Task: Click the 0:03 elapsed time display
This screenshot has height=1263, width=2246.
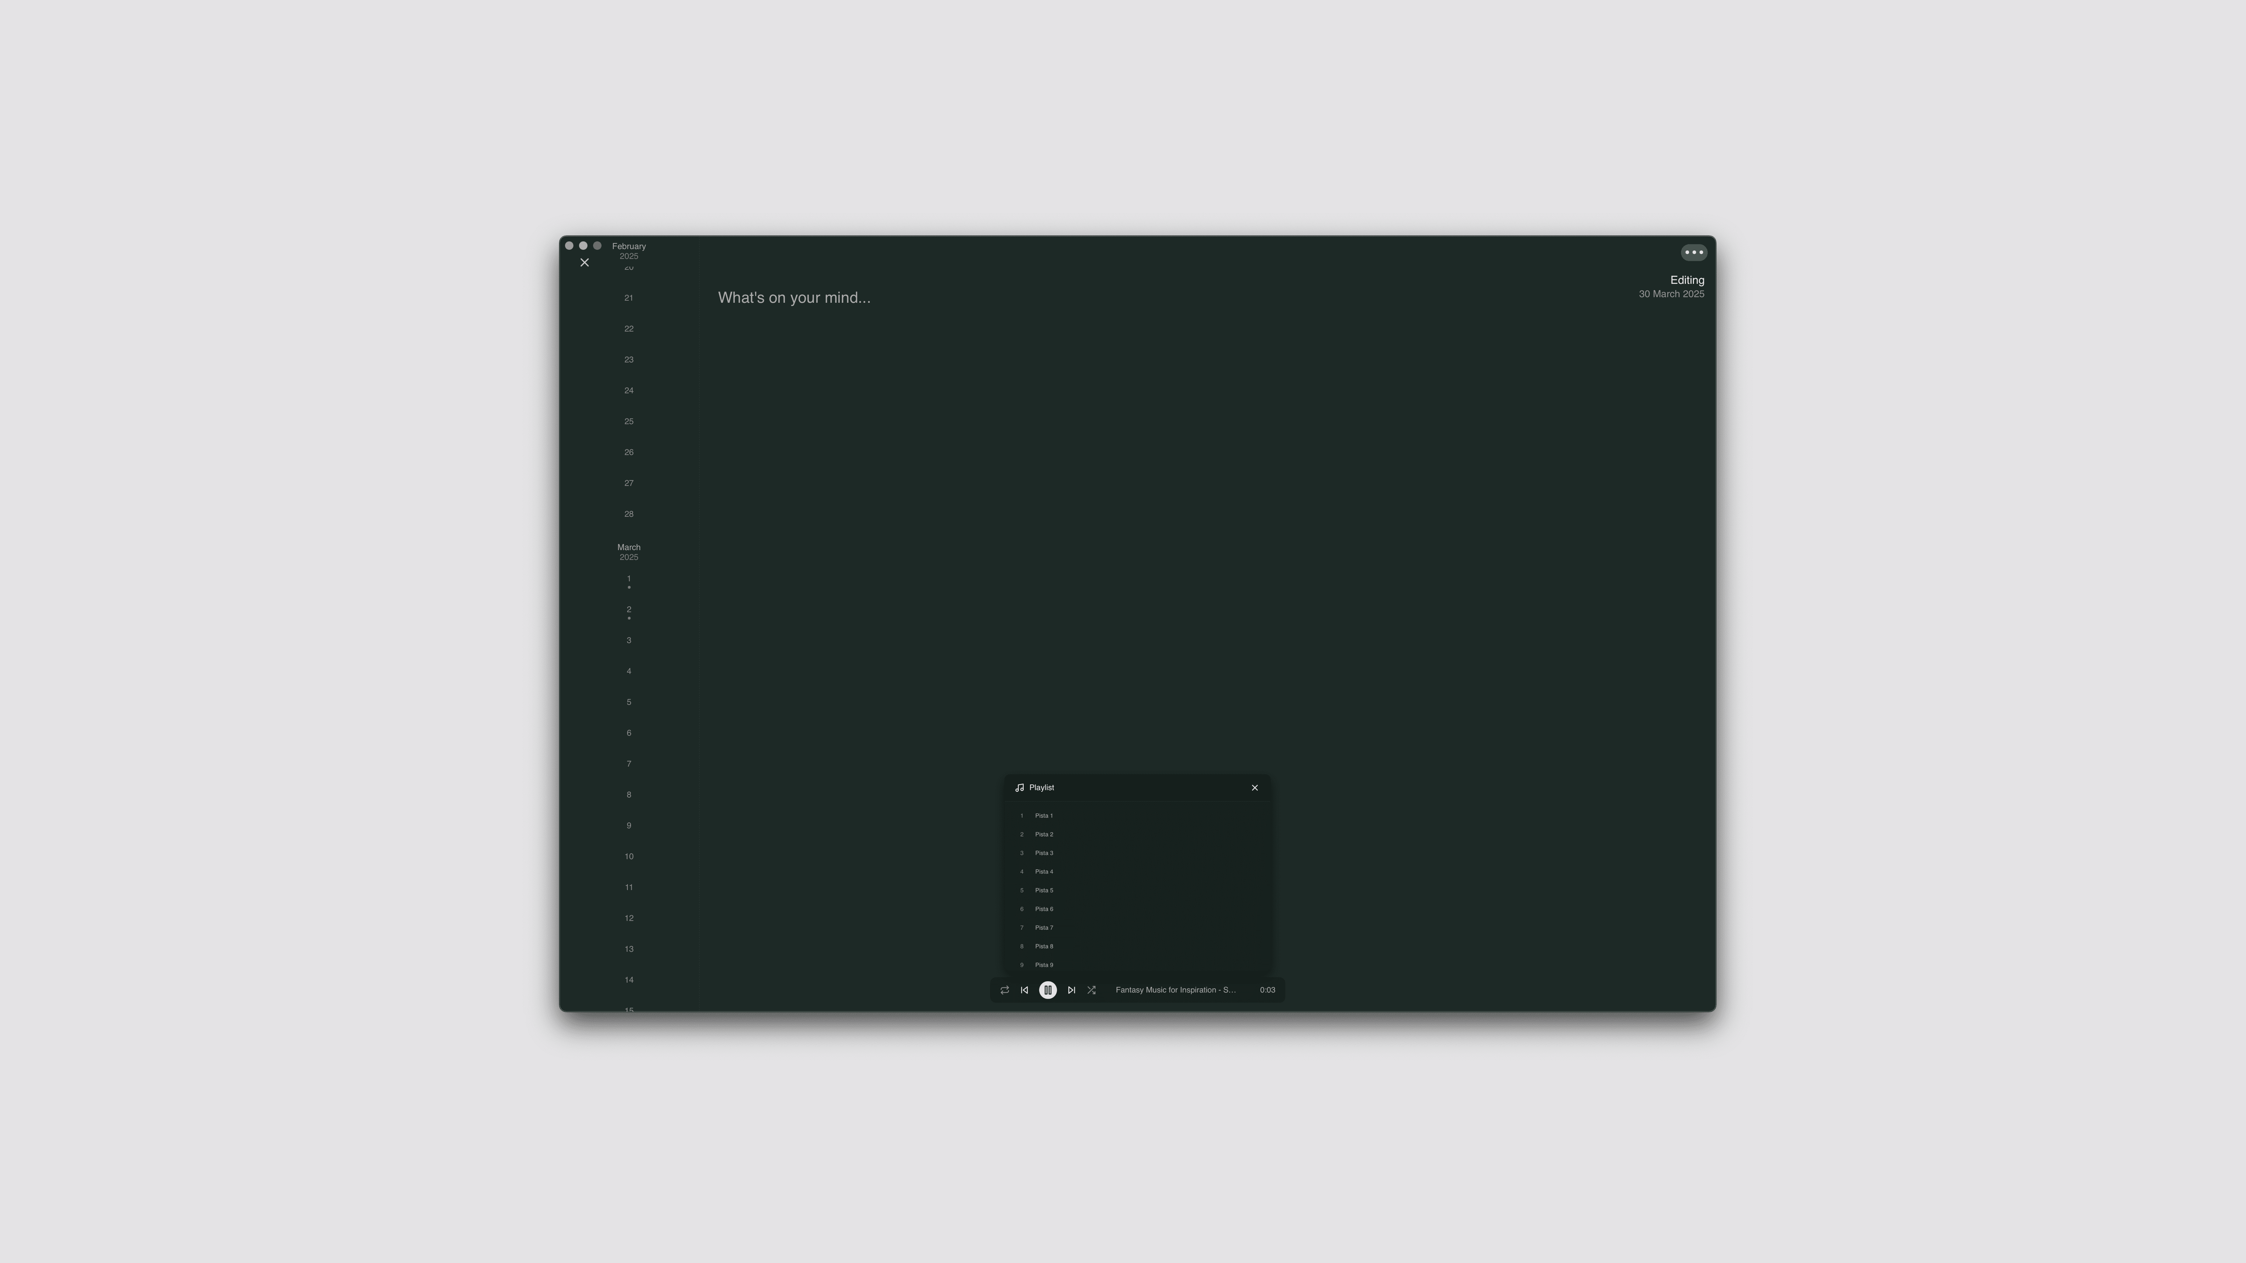Action: pos(1267,990)
